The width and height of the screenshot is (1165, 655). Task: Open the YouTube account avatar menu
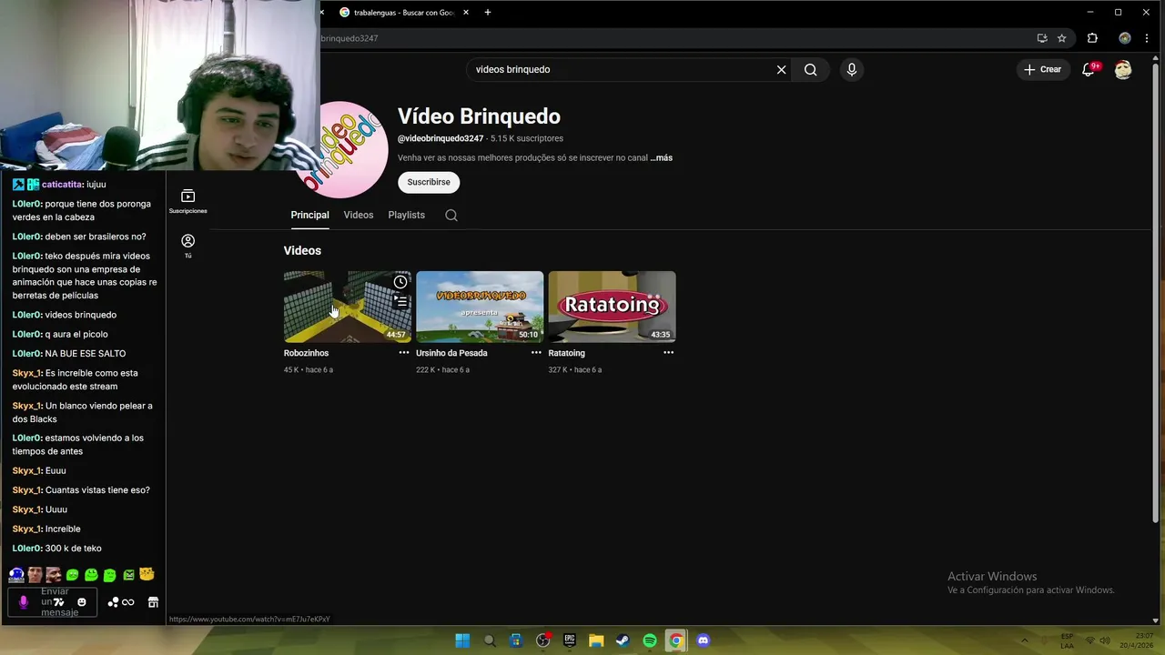1123,69
